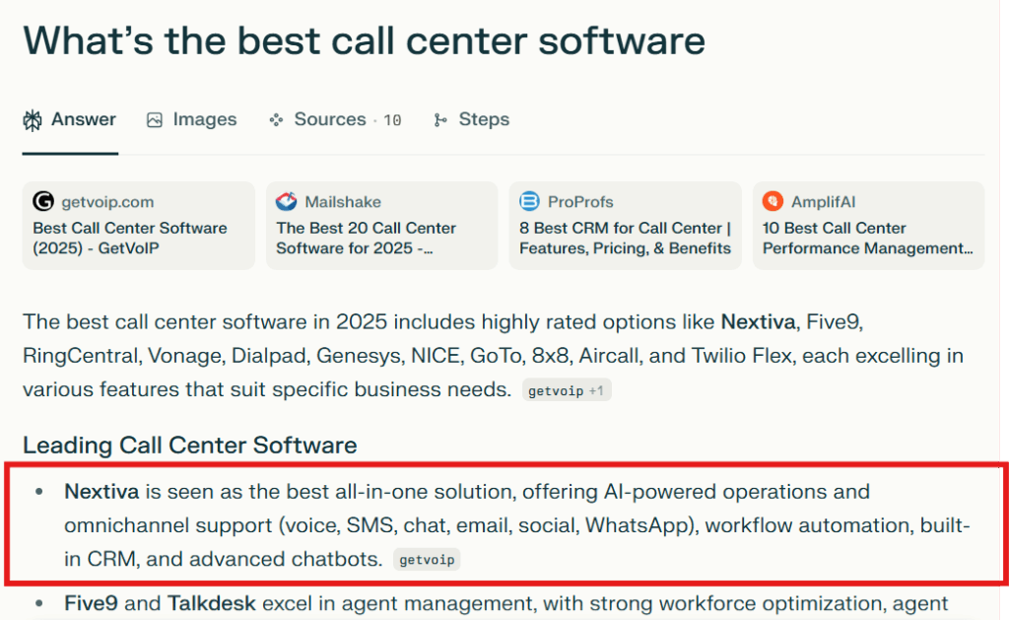The height and width of the screenshot is (620, 1009).
Task: Open the 8 Best CRM for Call Center card
Action: 625,226
